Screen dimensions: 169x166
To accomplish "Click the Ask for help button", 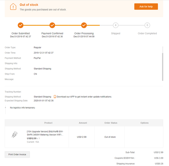I will [146, 7].
